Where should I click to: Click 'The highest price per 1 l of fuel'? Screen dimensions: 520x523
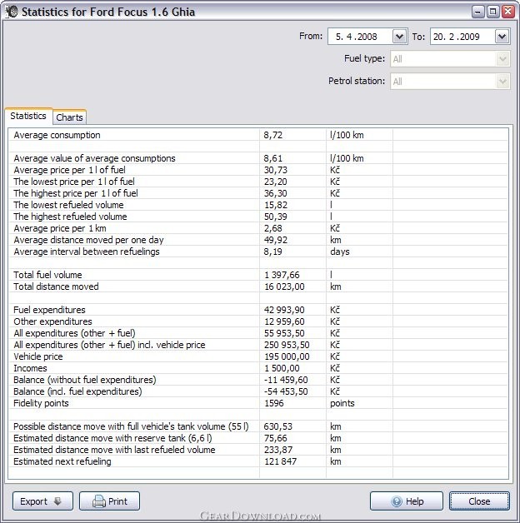(x=76, y=193)
